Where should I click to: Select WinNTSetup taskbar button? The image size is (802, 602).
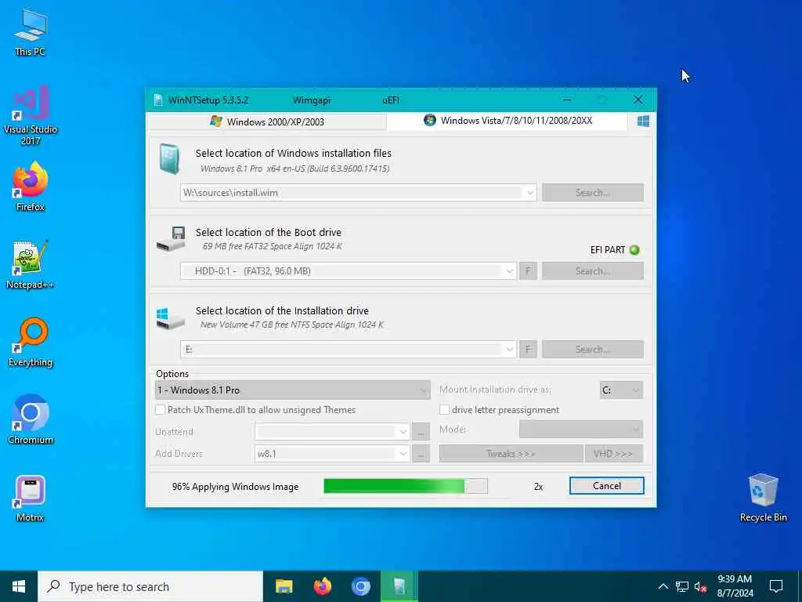(399, 586)
